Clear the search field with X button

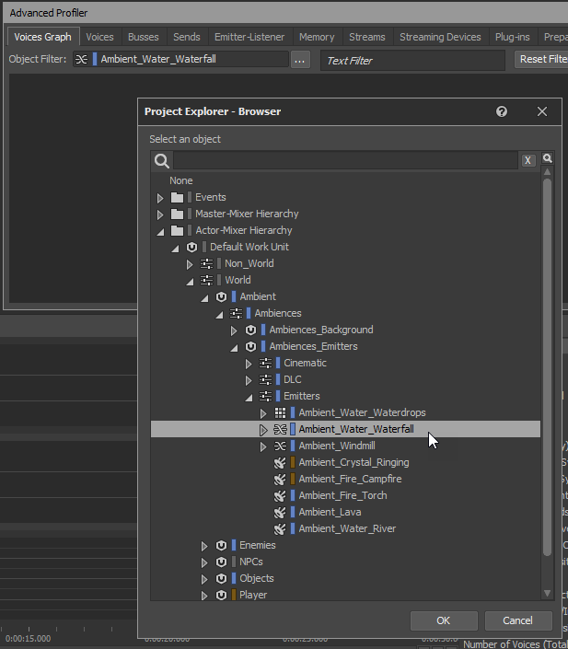coord(527,161)
